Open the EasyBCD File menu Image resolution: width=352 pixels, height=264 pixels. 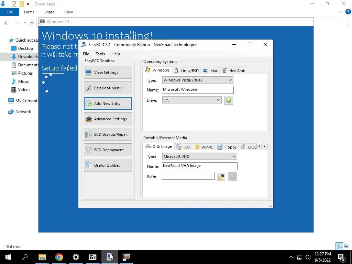(x=86, y=54)
